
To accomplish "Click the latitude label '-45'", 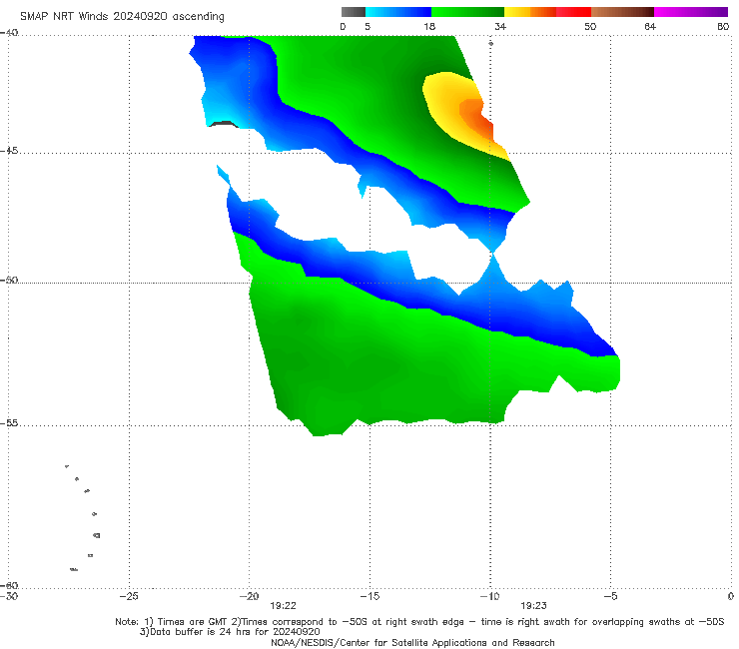I will [9, 151].
